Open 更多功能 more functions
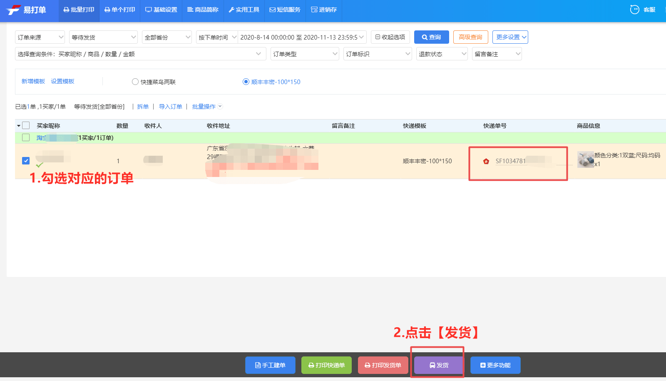The width and height of the screenshot is (666, 381). [x=495, y=365]
